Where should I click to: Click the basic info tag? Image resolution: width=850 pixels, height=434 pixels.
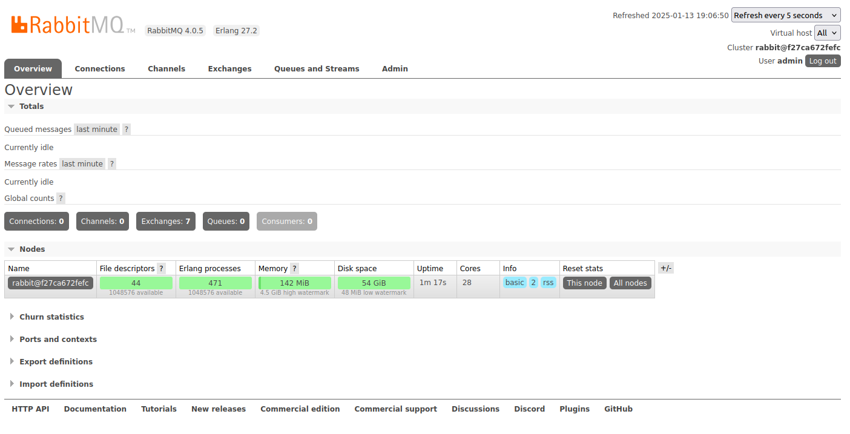point(515,283)
